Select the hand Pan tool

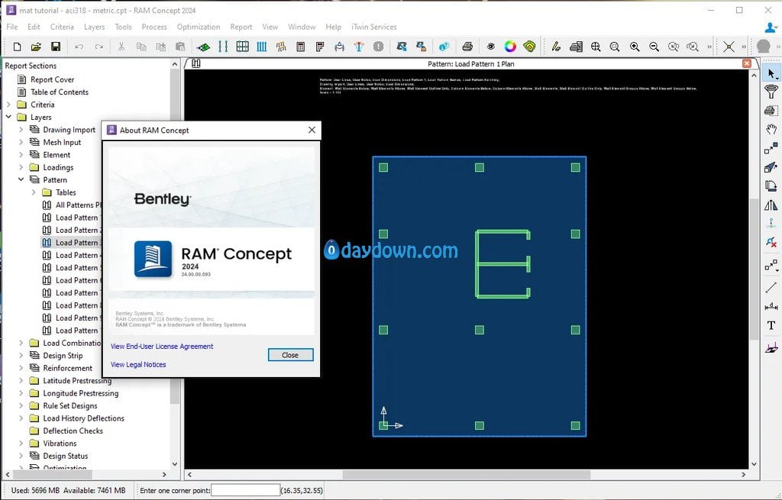pyautogui.click(x=771, y=129)
